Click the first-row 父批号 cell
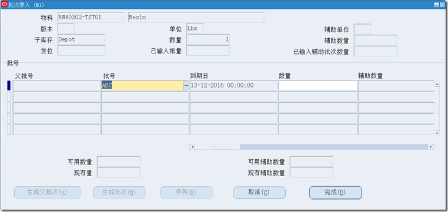 pyautogui.click(x=56, y=86)
